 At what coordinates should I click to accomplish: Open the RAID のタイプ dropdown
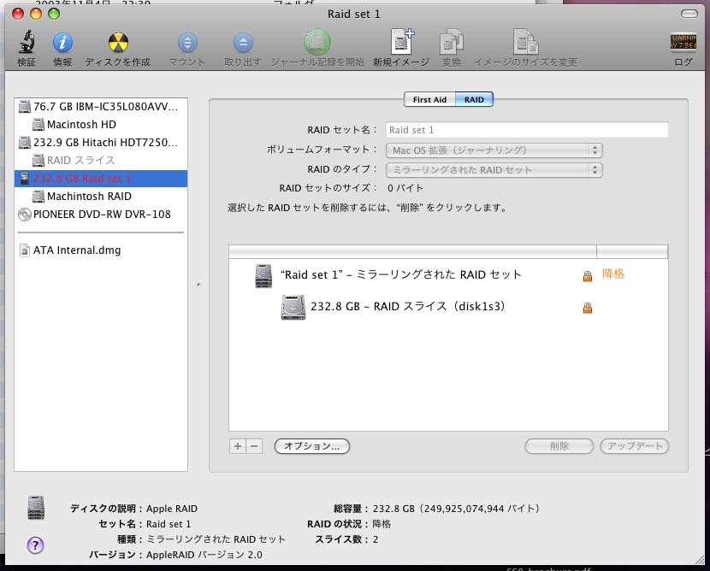(x=494, y=170)
